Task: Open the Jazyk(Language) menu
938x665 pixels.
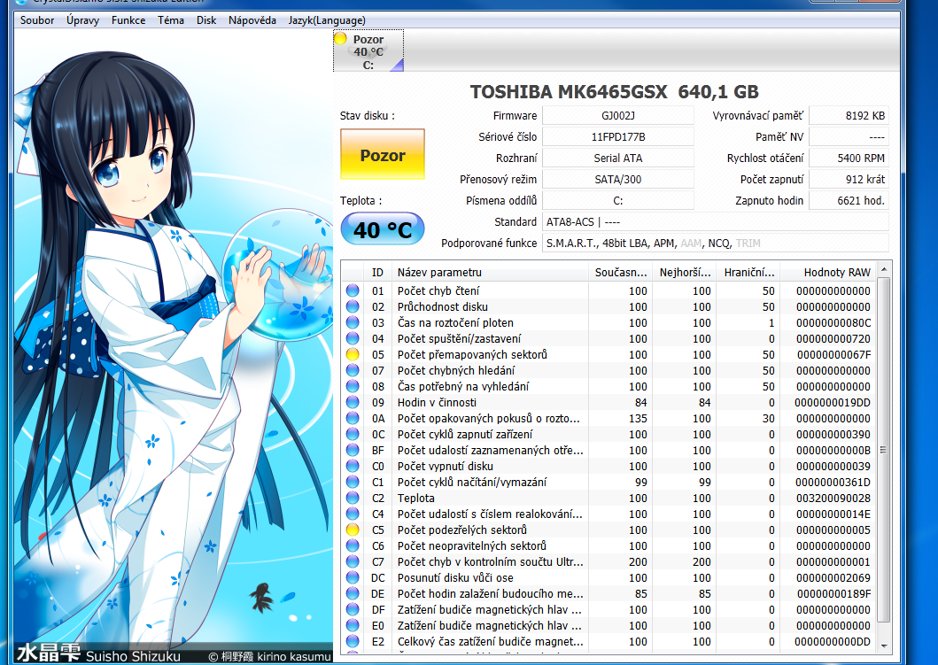Action: point(327,20)
